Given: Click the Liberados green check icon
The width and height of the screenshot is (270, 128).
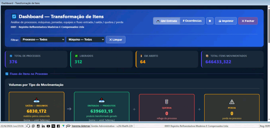Looking at the screenshot, I should pos(76,56).
